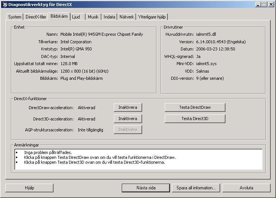Click the 'Drivrutiner' group box heading
The image size is (276, 198).
[x=173, y=27]
